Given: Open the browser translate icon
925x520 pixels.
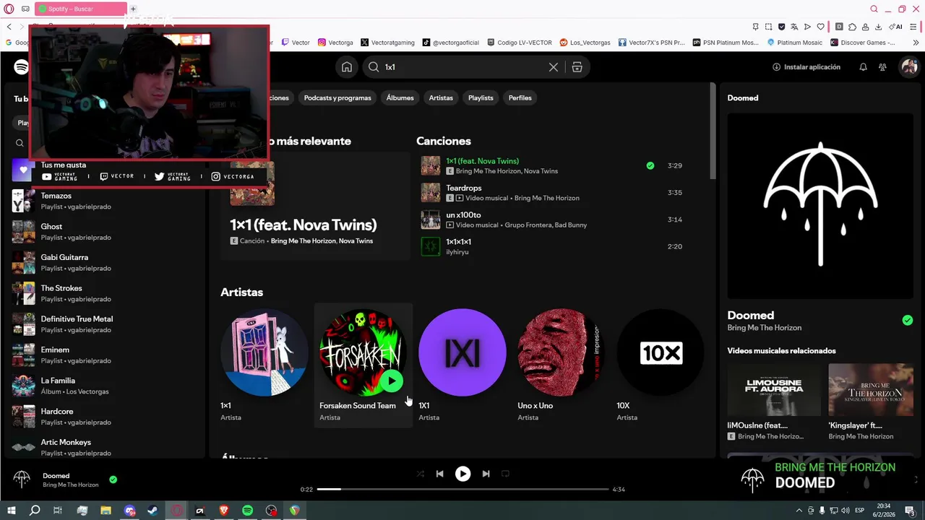Looking at the screenshot, I should [794, 27].
